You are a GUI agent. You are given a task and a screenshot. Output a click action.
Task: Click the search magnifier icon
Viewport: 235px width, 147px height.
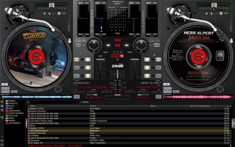point(28,102)
